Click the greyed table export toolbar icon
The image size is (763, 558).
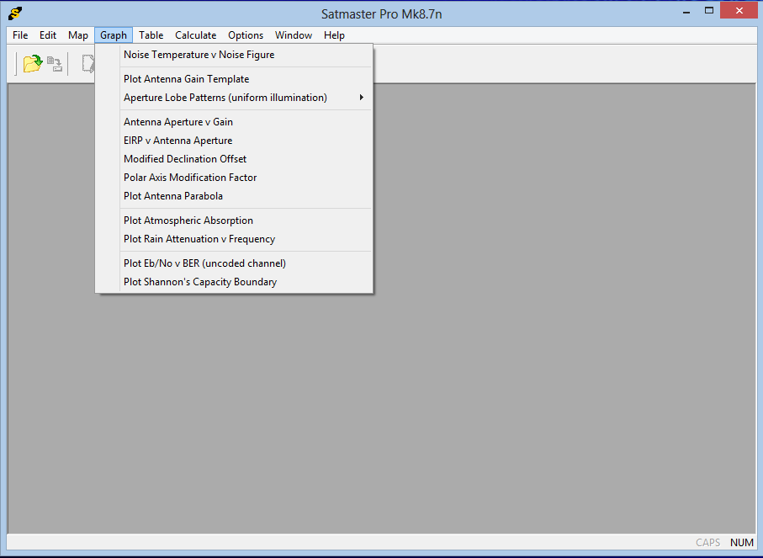pyautogui.click(x=55, y=64)
